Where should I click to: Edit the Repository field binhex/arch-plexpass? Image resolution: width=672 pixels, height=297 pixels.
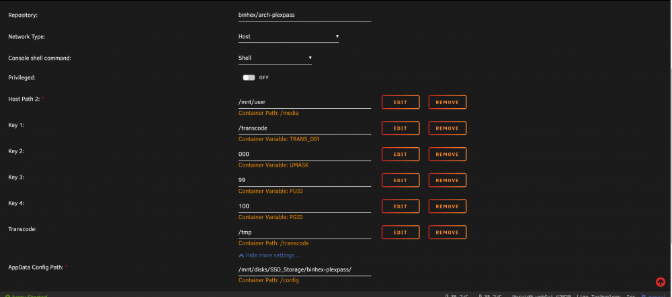coord(304,15)
